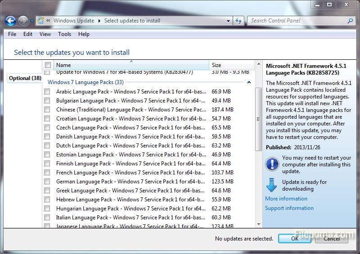Collapse the Windows 7 Language Packs group
Image resolution: width=360 pixels, height=254 pixels.
[249, 82]
